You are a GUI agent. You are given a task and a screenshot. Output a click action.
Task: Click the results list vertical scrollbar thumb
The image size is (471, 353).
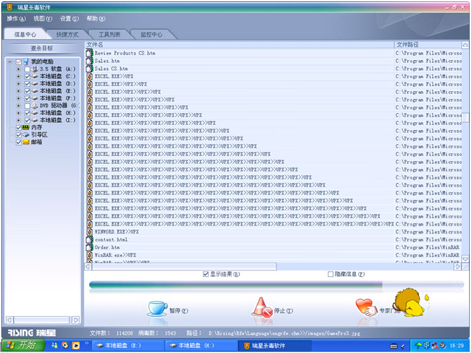pyautogui.click(x=465, y=118)
